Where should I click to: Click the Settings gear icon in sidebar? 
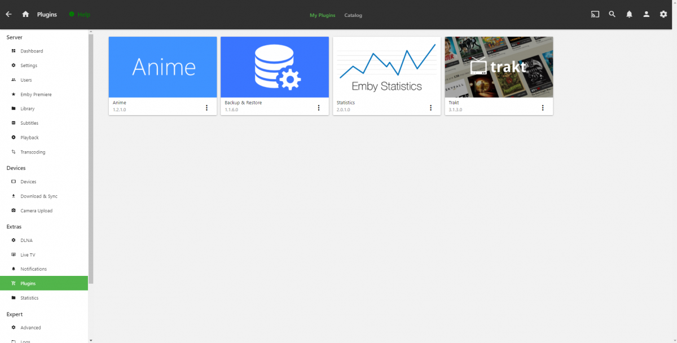[14, 65]
